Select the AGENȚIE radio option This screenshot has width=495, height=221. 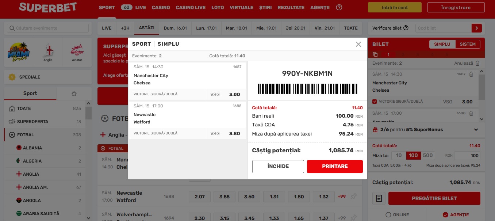pos(445,215)
